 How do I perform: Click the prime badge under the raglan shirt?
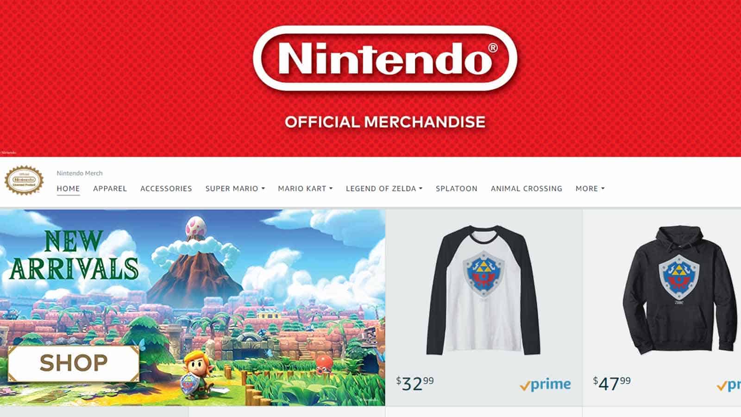coord(545,385)
